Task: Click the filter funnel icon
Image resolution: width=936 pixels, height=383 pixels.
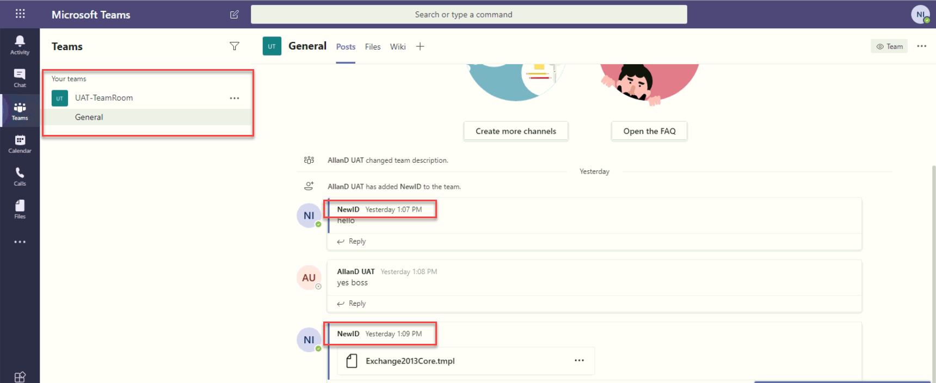Action: point(235,46)
